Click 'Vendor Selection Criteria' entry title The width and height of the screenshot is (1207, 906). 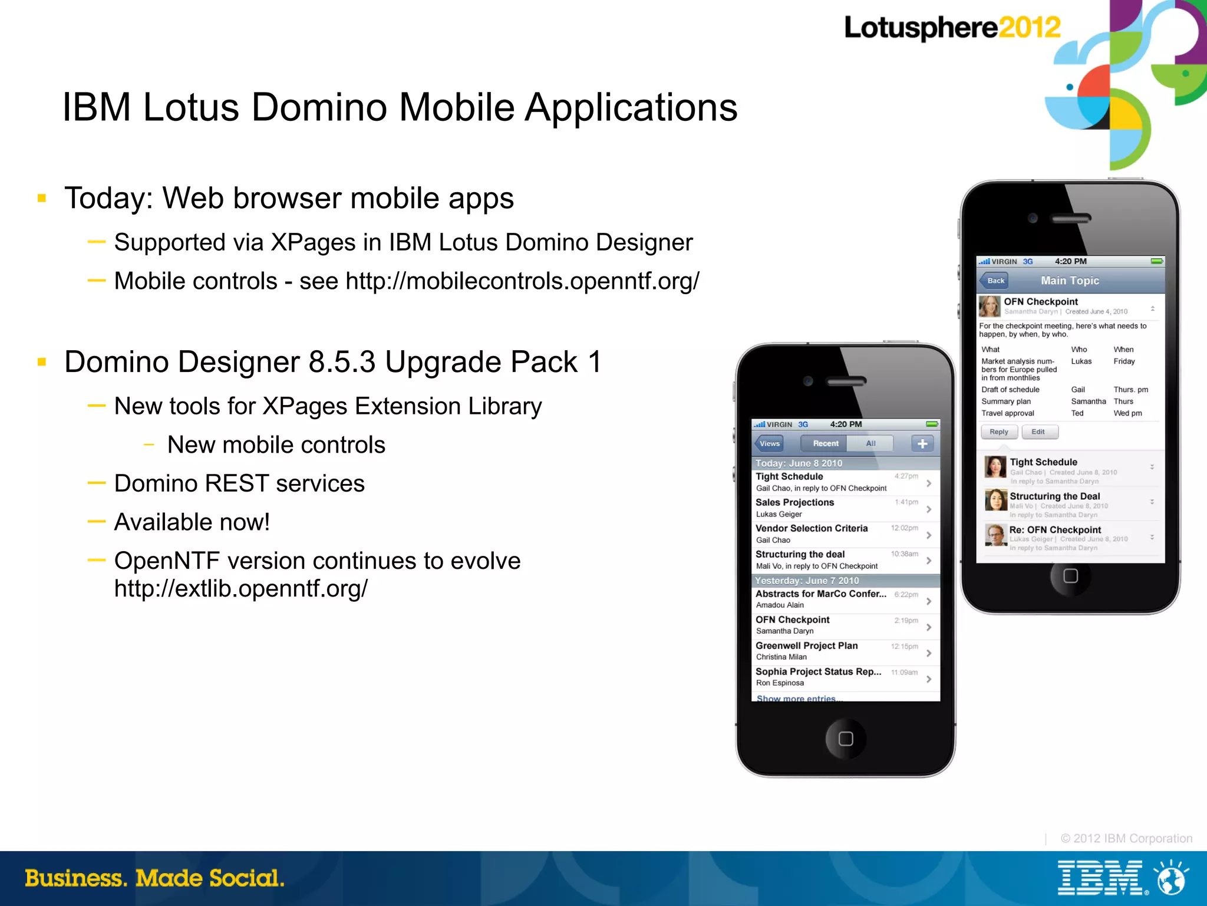coord(812,528)
